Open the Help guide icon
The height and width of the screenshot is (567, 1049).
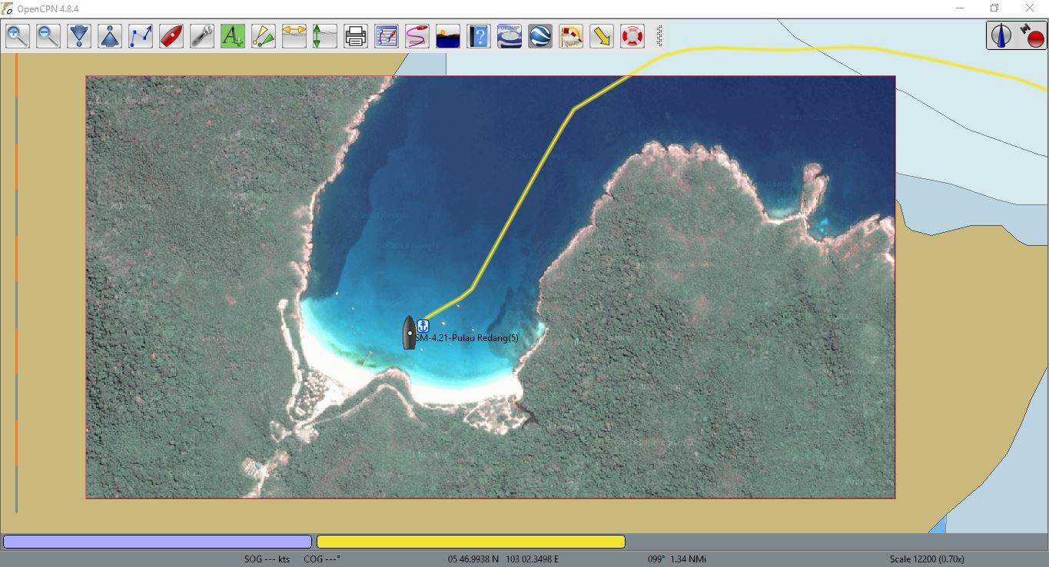pyautogui.click(x=478, y=35)
